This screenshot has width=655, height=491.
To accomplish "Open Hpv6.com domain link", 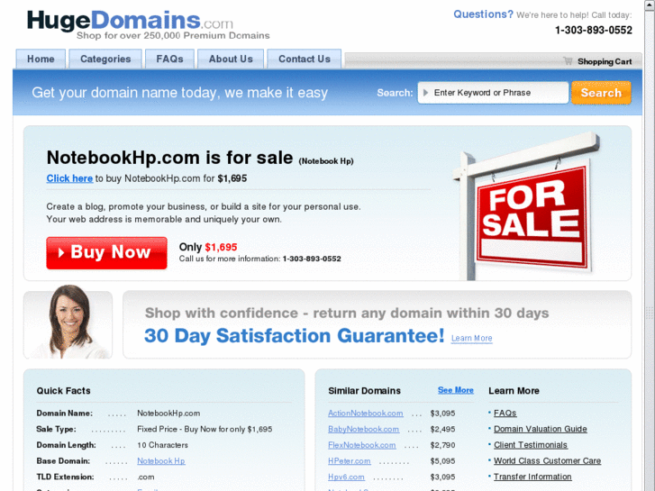I will tap(346, 477).
